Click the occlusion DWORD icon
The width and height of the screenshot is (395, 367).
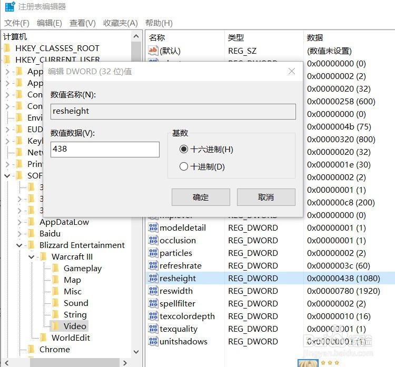[153, 240]
